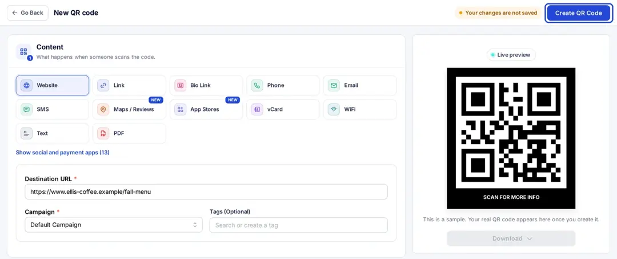Image resolution: width=617 pixels, height=259 pixels.
Task: Click the 'New QR code' page title
Action: tap(76, 13)
